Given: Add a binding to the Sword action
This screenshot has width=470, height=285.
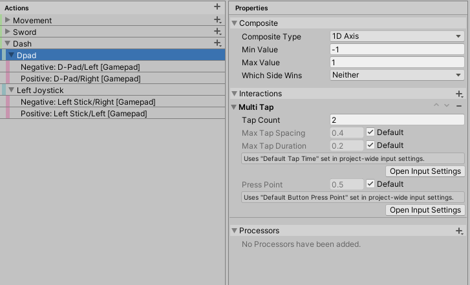Looking at the screenshot, I should point(218,32).
